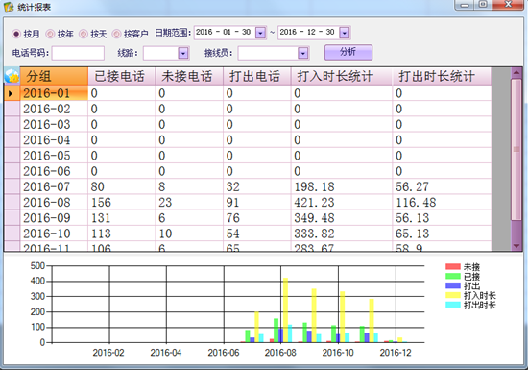This screenshot has height=370, width=528.
Task: Select the 按客户 radio button
Action: coord(116,34)
